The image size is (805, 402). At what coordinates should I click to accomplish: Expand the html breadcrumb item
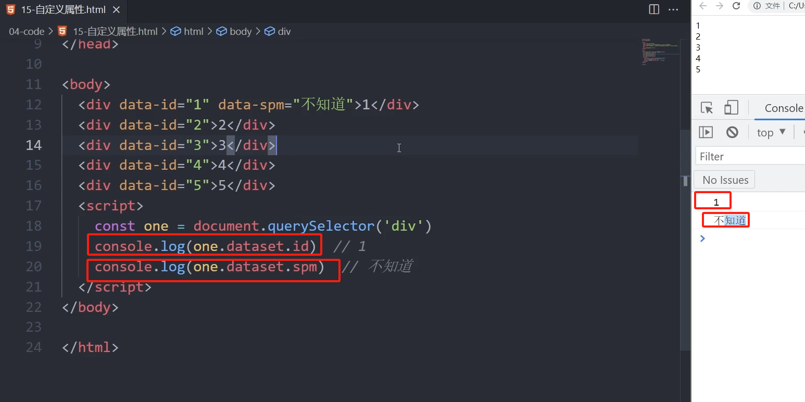coord(194,31)
